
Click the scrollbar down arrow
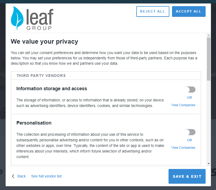coord(209,163)
